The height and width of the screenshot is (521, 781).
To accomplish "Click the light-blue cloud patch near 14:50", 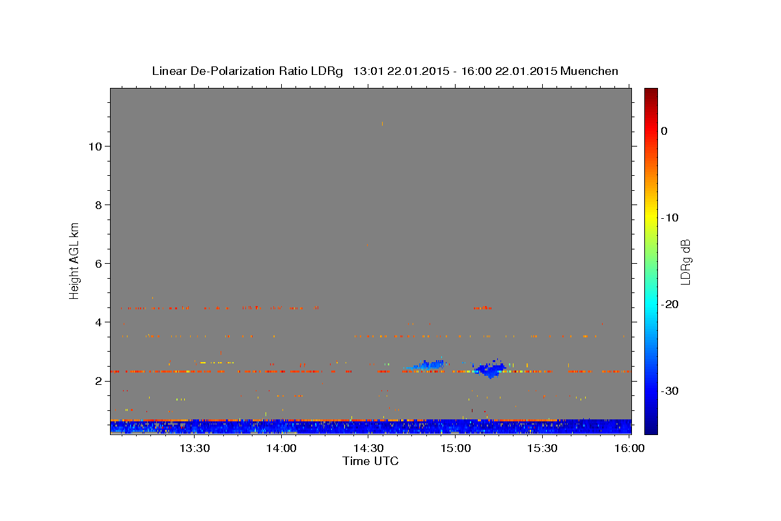I will (426, 364).
